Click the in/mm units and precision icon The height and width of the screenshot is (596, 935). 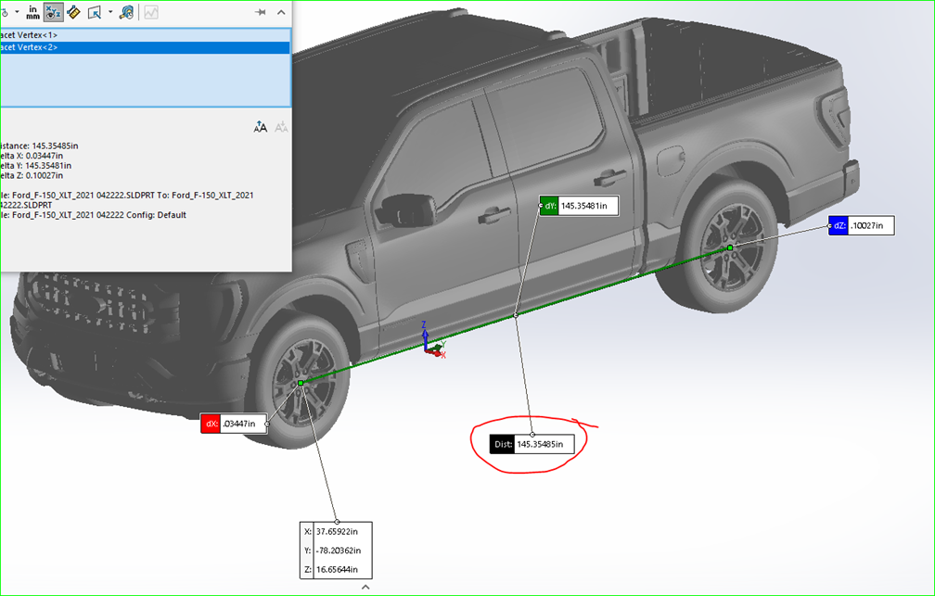click(x=32, y=12)
